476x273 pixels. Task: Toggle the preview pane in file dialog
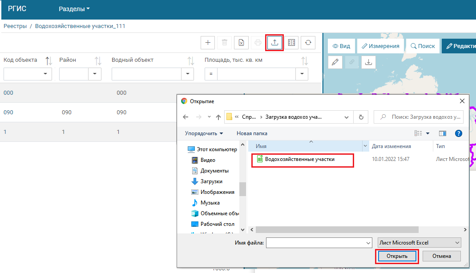pos(442,133)
